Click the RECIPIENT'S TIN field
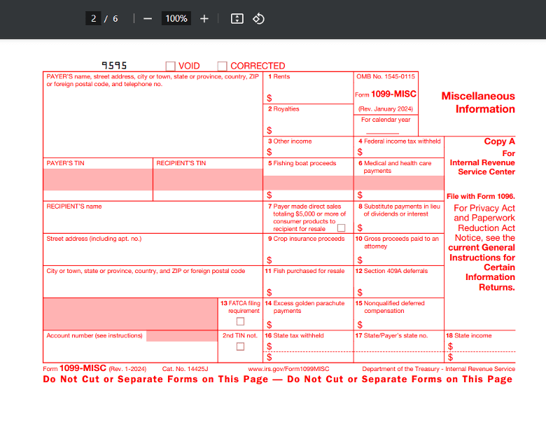Image resolution: width=546 pixels, height=448 pixels. [208, 180]
